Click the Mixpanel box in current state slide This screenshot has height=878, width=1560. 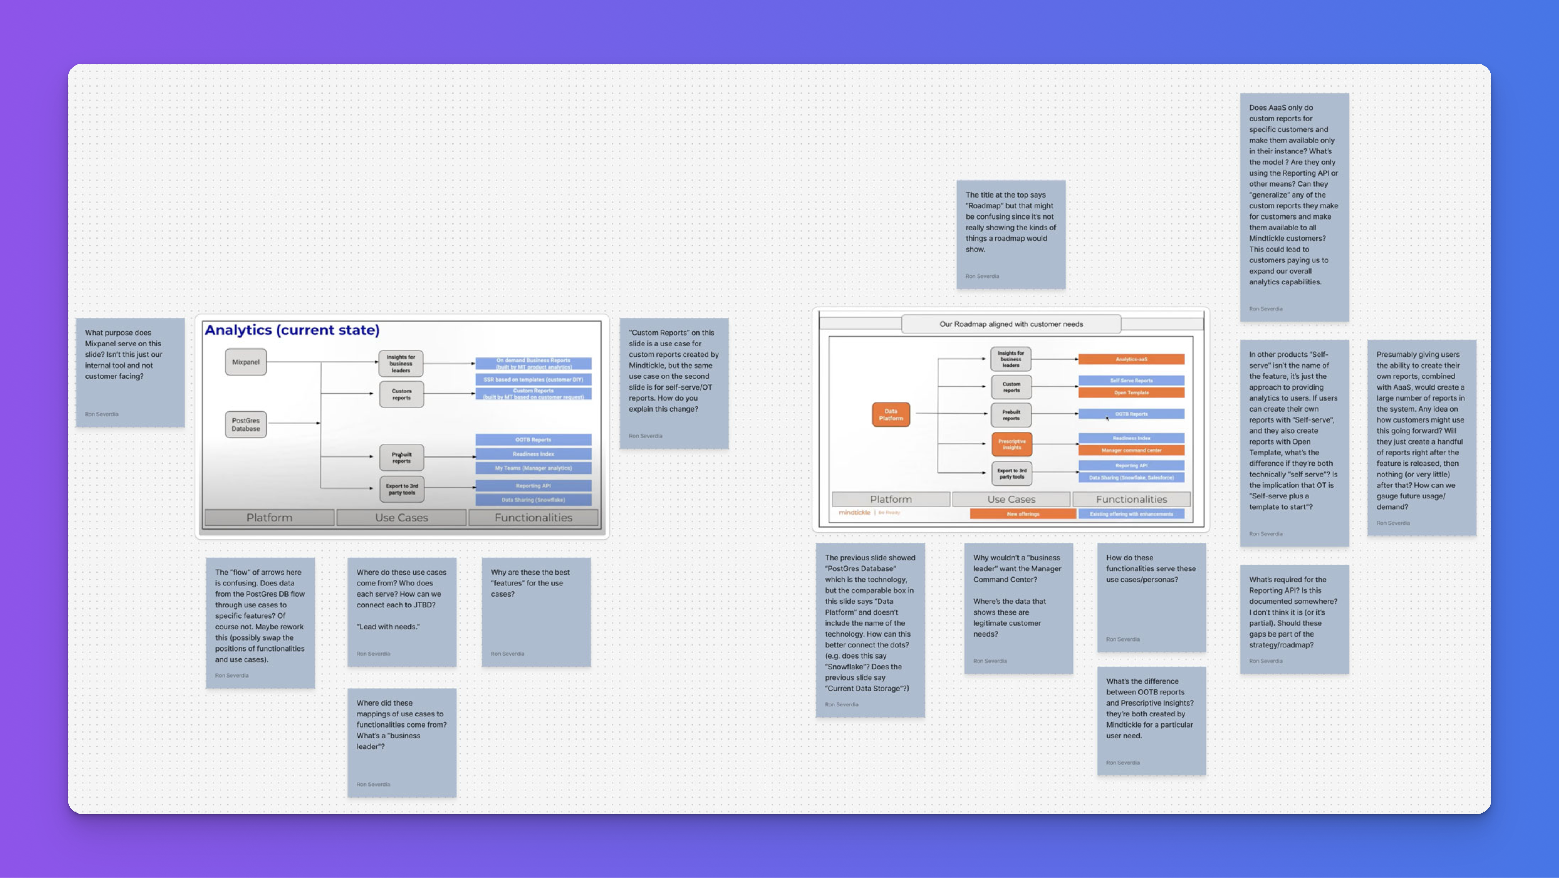click(245, 362)
